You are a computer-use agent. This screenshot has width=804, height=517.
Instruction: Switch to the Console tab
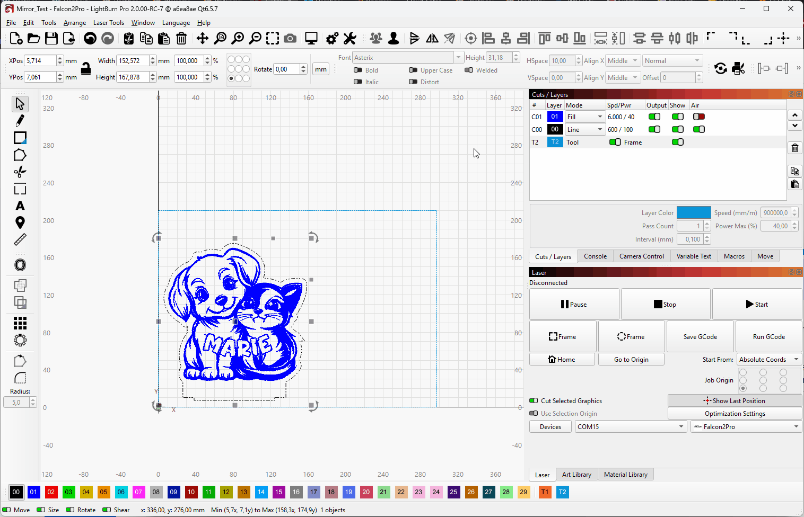coord(595,256)
